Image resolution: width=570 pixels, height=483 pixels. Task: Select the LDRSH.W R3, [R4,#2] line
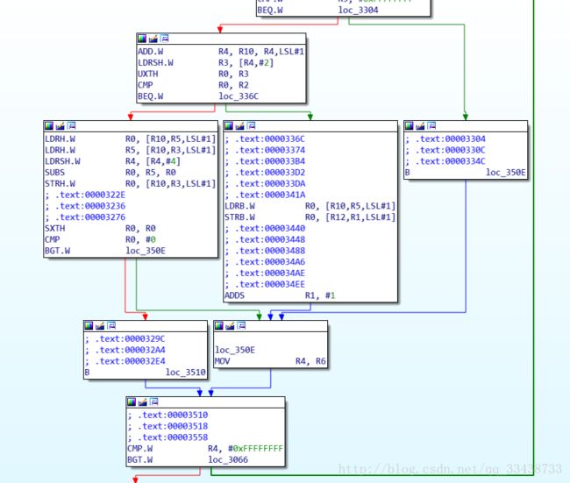tap(205, 63)
